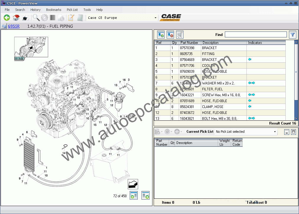The height and width of the screenshot is (214, 299).
Task: Expand the Current Pick List dropdown
Action: [275, 132]
